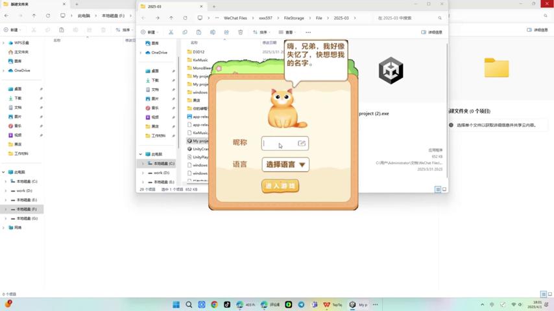Screen dimensions: 554x311
Task: Refresh the 2025-03 Explorer window
Action: click(185, 18)
